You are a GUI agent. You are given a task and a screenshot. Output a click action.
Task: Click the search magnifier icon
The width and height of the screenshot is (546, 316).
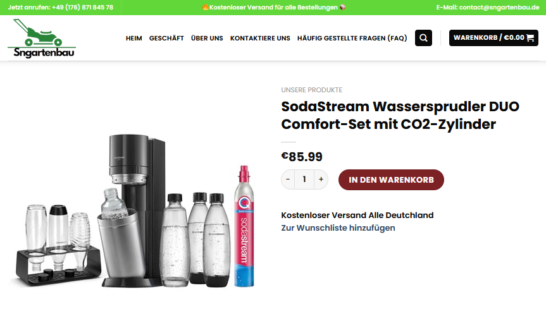(423, 38)
